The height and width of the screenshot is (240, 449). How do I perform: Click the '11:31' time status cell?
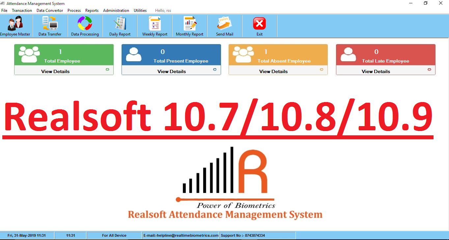70,235
